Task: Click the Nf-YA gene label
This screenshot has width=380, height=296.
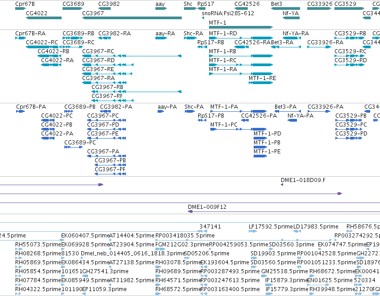Action: click(x=291, y=13)
